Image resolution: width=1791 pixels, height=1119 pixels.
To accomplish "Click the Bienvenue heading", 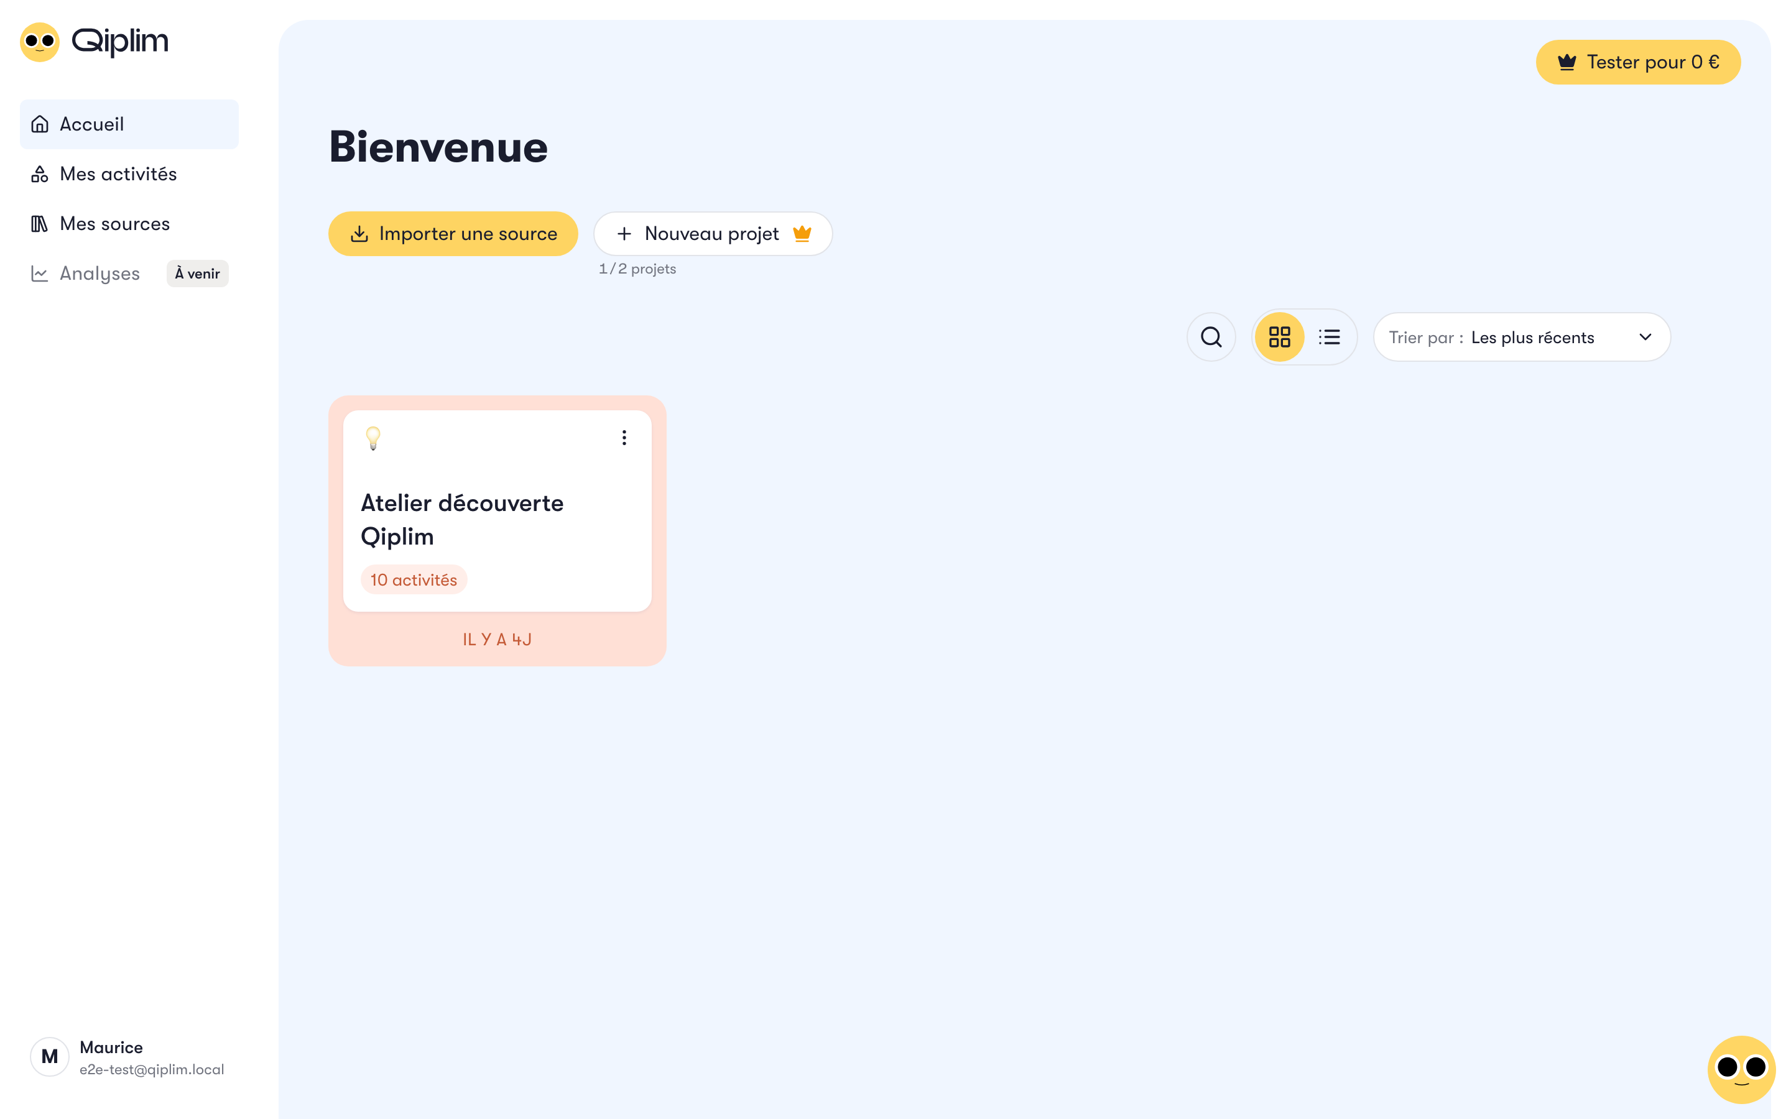I will coord(438,147).
